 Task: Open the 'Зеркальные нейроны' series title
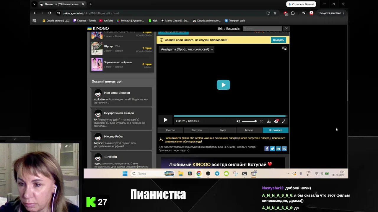tap(118, 62)
